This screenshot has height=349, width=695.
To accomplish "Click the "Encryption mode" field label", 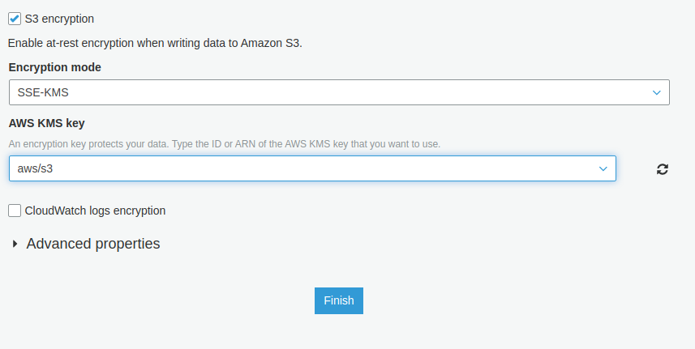I will click(54, 67).
